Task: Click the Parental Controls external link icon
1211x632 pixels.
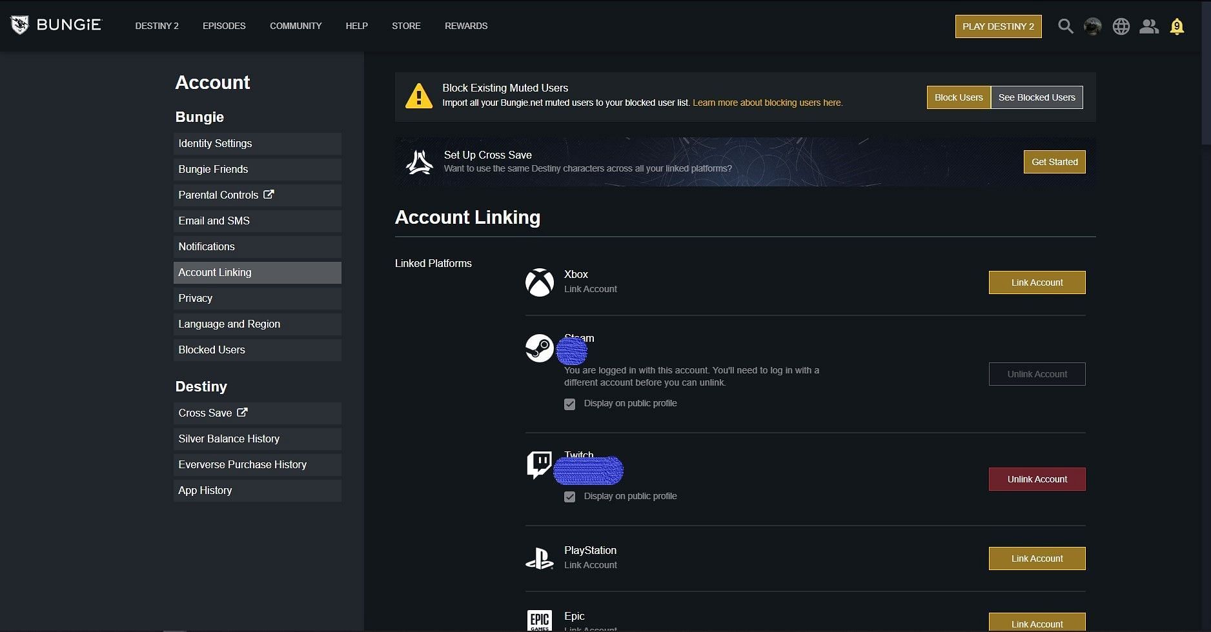Action: point(269,194)
